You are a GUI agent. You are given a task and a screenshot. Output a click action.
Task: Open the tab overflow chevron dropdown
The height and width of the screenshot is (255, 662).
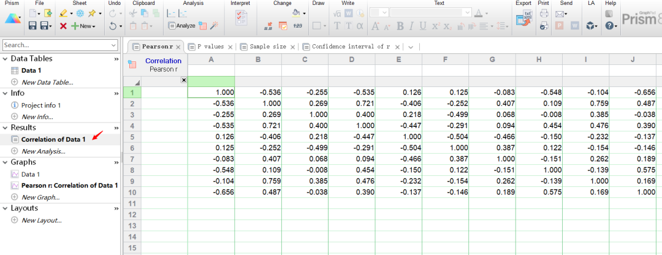[x=411, y=47]
